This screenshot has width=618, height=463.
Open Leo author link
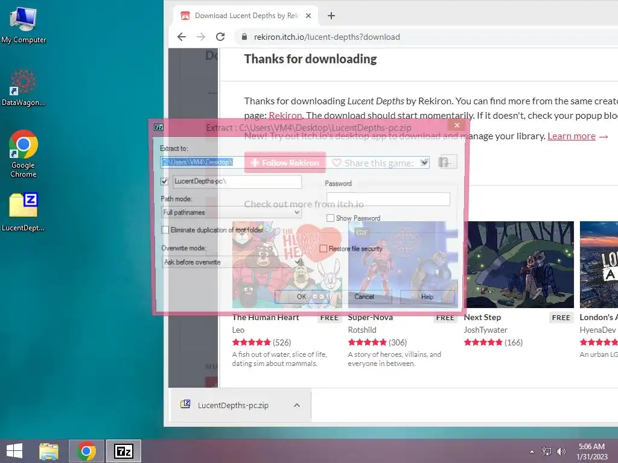click(x=238, y=330)
